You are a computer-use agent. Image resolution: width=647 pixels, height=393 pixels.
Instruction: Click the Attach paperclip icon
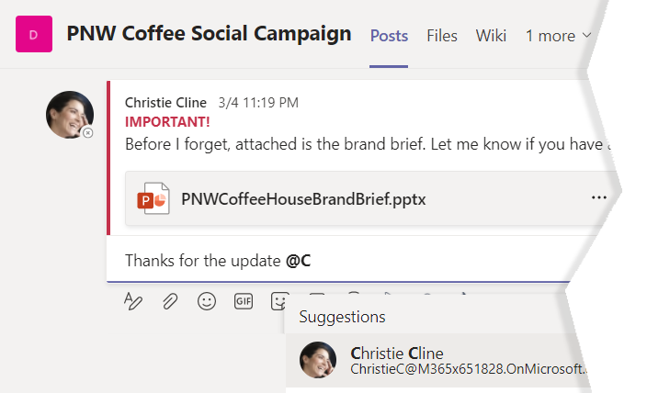(x=170, y=301)
